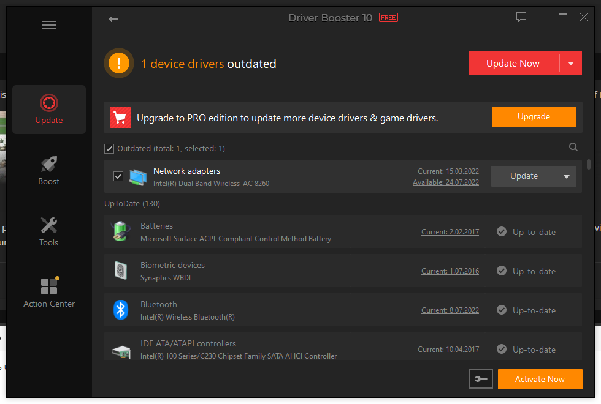Click the IDE ATA/ATAPI controller icon

click(x=121, y=351)
